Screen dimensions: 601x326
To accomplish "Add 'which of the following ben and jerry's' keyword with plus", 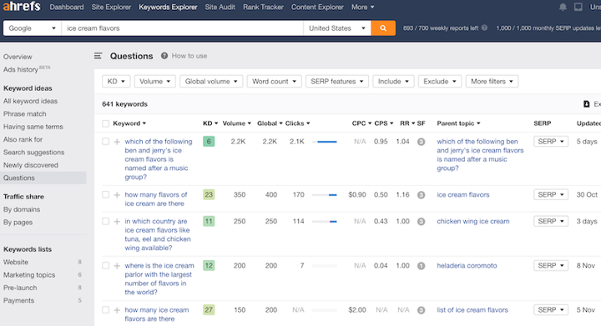I will pyautogui.click(x=117, y=142).
